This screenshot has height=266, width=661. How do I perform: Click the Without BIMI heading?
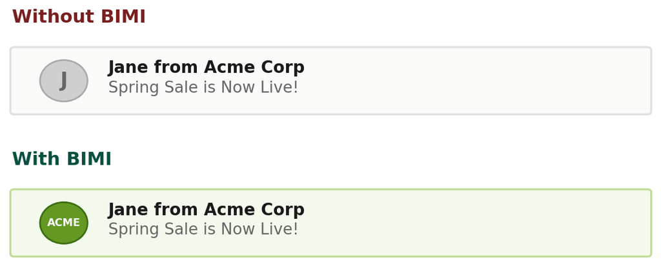click(79, 17)
